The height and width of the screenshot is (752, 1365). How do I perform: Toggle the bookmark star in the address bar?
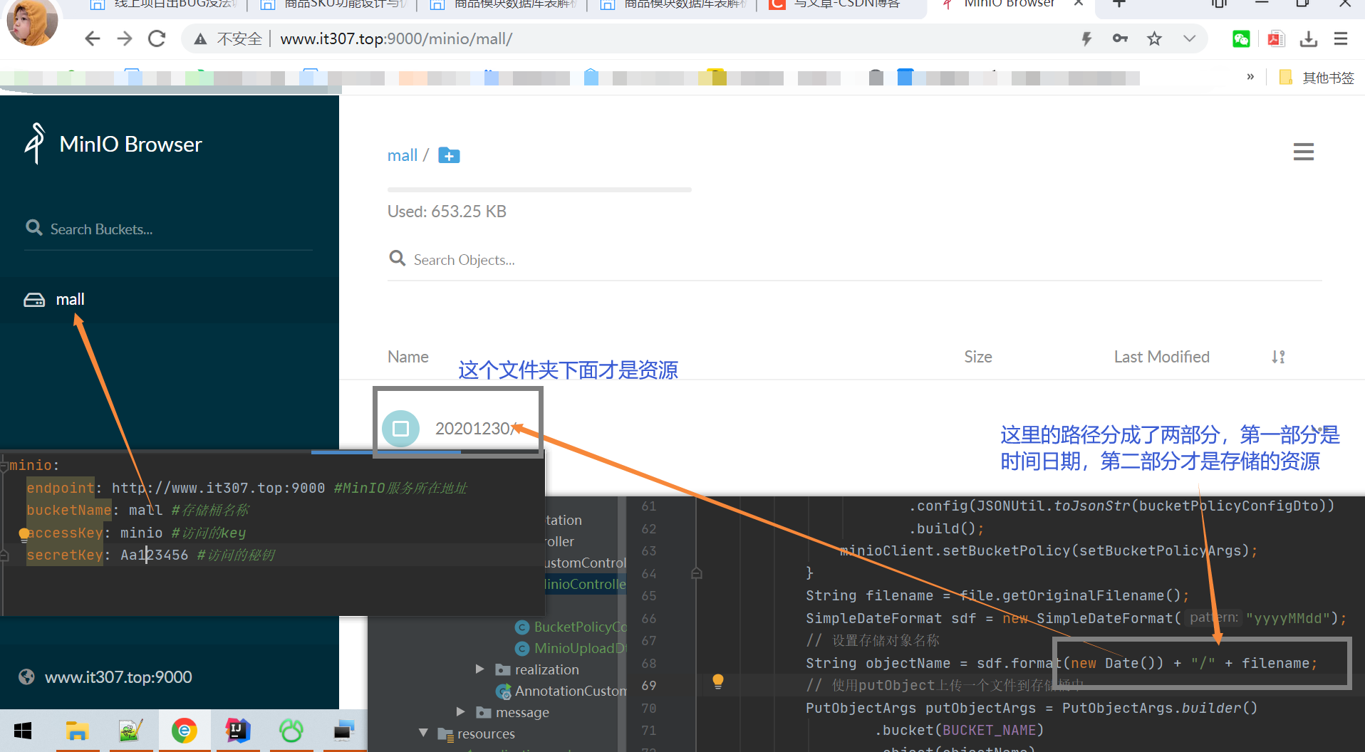pyautogui.click(x=1154, y=38)
